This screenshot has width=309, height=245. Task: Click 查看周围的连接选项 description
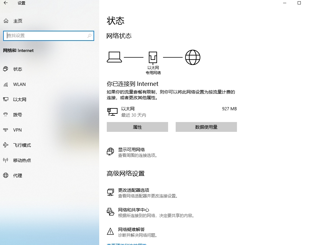click(x=138, y=155)
